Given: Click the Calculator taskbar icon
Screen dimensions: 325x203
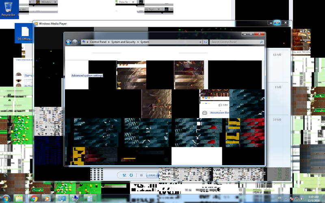Looking at the screenshot, I should 89,199.
